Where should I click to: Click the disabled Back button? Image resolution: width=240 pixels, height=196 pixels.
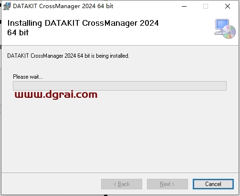122,184
